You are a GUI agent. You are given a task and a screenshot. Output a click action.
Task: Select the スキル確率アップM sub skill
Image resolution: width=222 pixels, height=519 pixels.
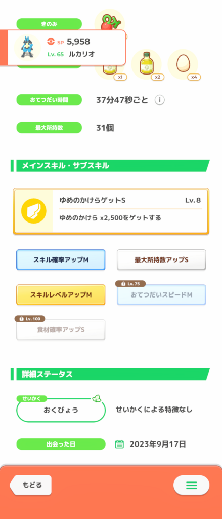pyautogui.click(x=61, y=260)
